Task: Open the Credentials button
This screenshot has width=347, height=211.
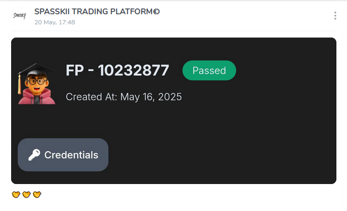Action: [63, 154]
